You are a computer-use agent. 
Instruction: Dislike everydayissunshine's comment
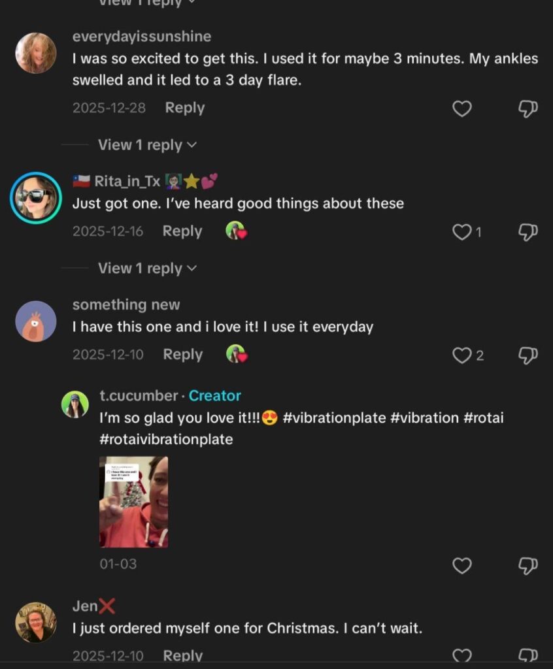pyautogui.click(x=528, y=108)
